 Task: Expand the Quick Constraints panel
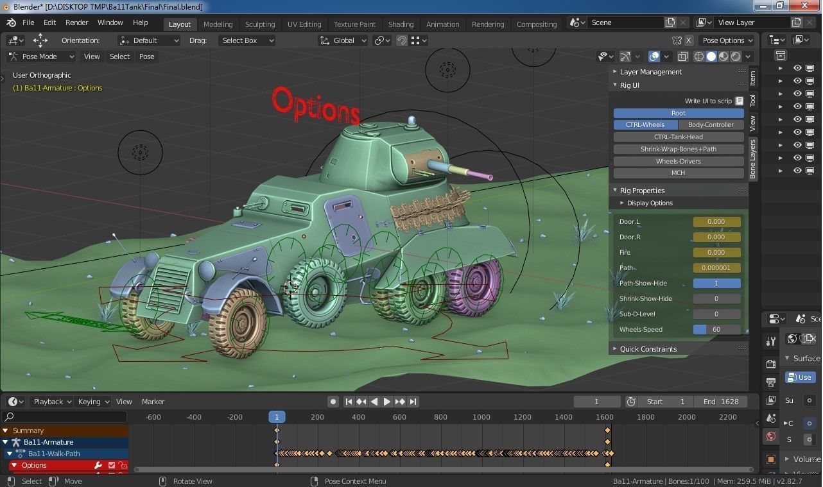click(x=648, y=349)
